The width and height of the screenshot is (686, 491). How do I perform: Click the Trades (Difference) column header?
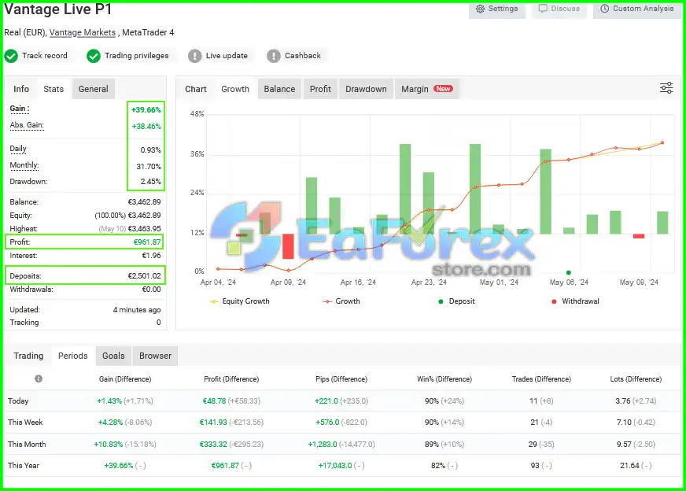pos(541,379)
